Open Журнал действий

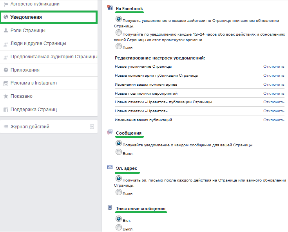[x=49, y=126]
